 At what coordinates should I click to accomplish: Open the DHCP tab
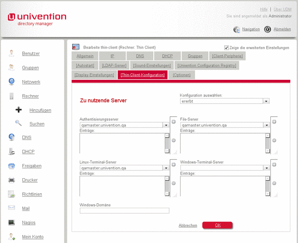tap(167, 56)
